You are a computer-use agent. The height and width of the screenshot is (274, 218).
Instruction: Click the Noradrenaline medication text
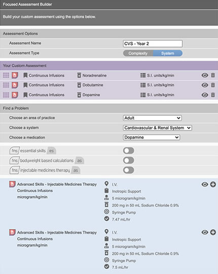pos(94,75)
